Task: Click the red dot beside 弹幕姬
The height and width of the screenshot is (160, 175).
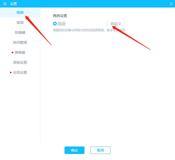Action: tap(12, 52)
